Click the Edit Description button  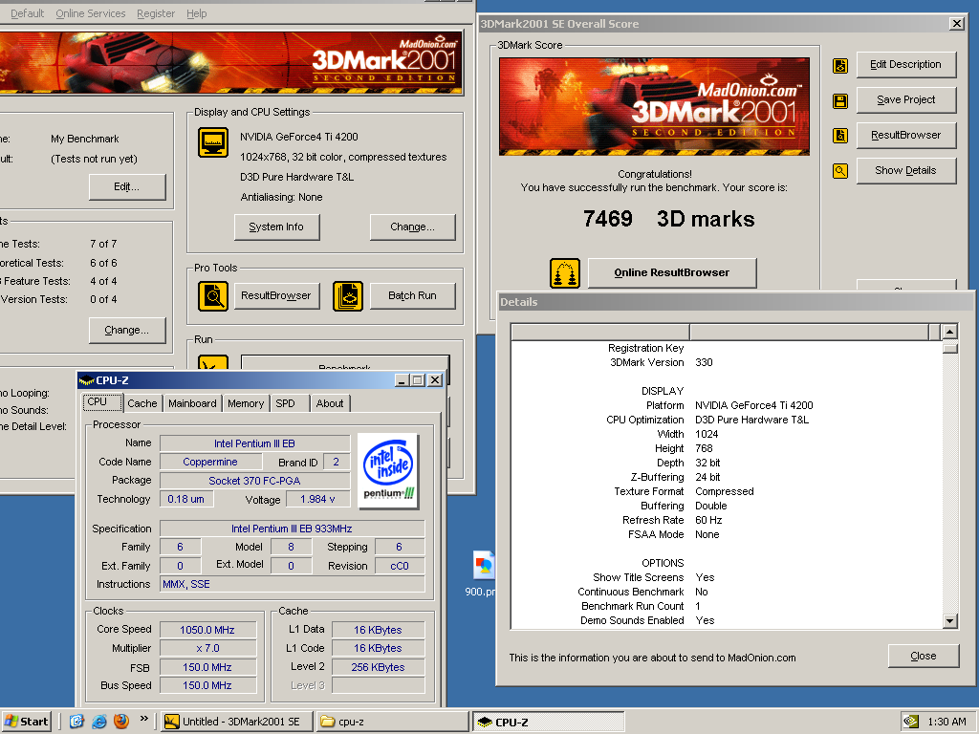coord(906,64)
